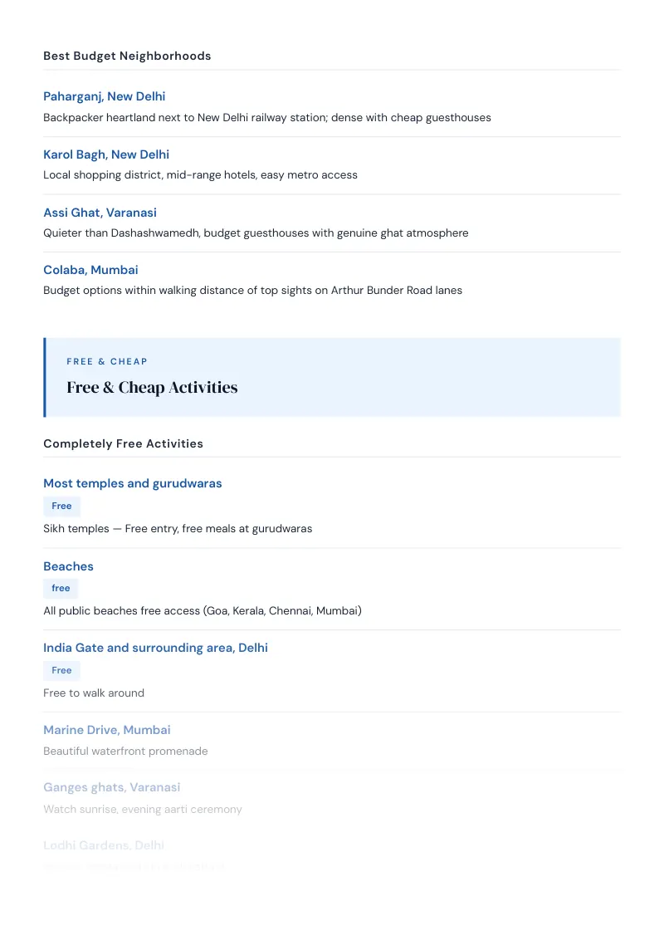
Task: Click the free badge under Beaches
Action: coord(61,589)
